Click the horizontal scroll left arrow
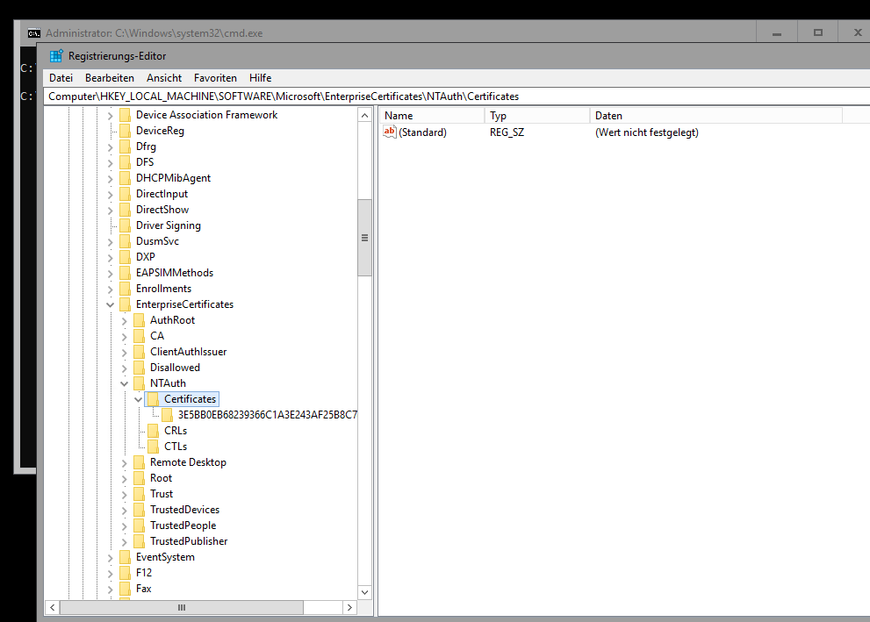Screen dimensions: 870x622 [x=52, y=608]
